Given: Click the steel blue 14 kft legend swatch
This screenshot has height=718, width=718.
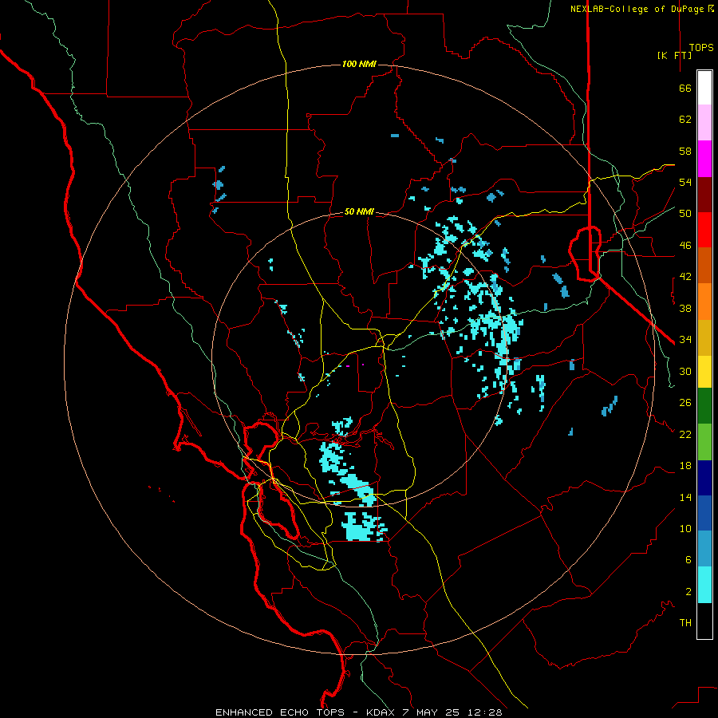Looking at the screenshot, I should 704,549.
